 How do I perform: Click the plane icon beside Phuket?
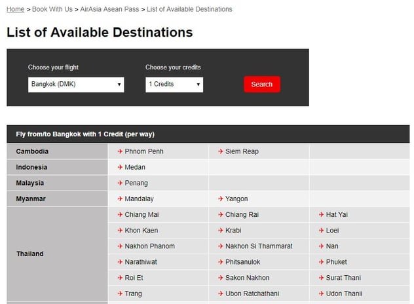tap(322, 262)
